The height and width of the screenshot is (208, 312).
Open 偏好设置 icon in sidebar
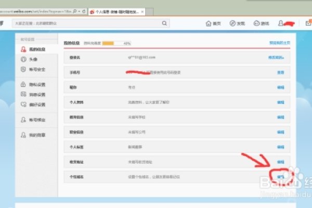[x=23, y=105]
